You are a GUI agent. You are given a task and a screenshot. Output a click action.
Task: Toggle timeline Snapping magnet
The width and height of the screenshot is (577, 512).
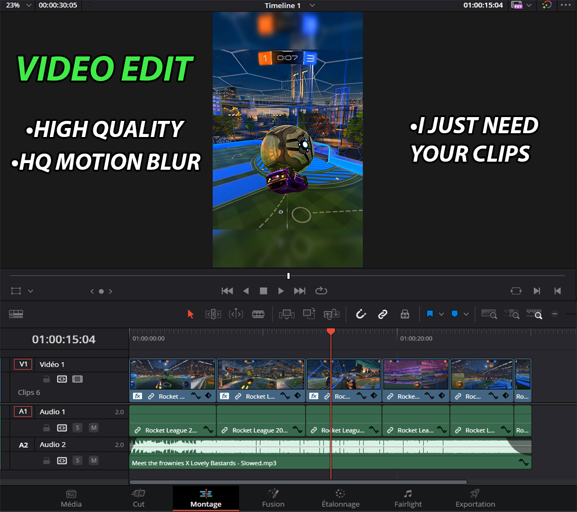[361, 314]
